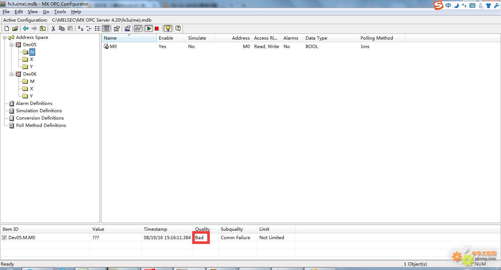The image size is (501, 270).
Task: Sort by the Polling Method column header
Action: 381,38
